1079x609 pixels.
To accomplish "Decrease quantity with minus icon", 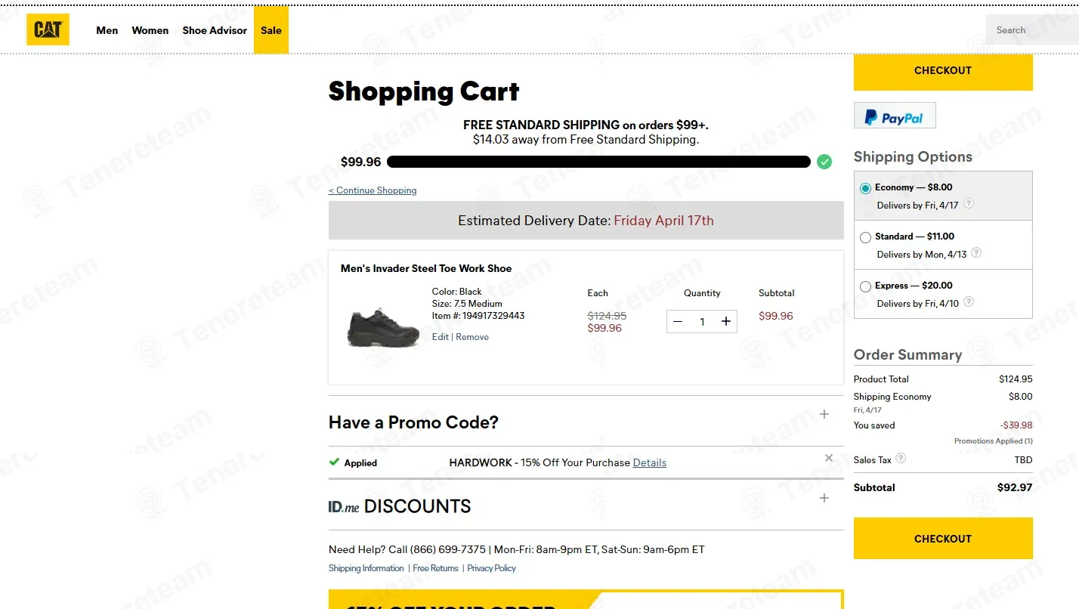I will point(678,322).
